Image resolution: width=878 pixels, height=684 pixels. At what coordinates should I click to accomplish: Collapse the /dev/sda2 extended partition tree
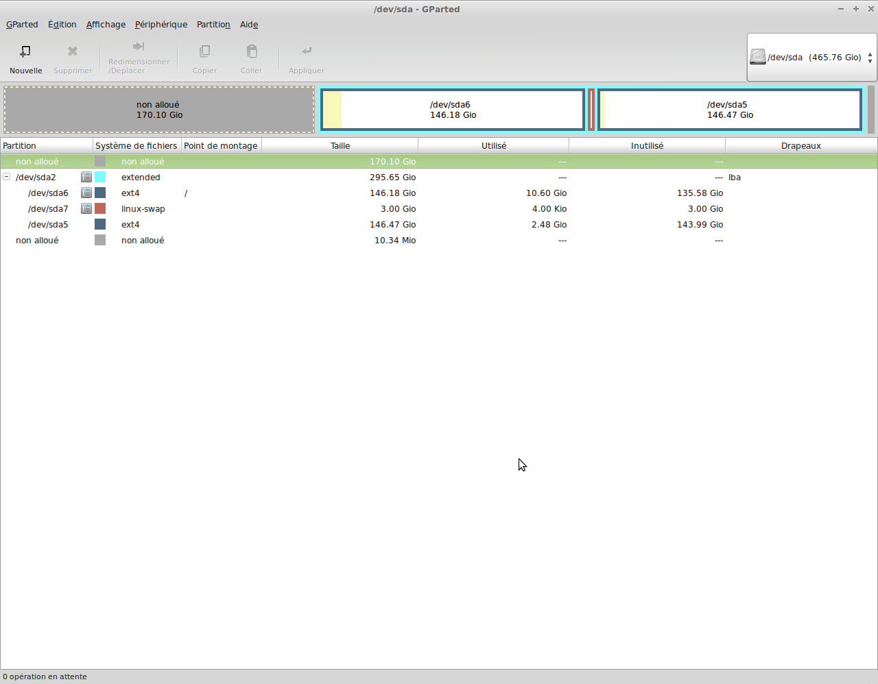7,177
